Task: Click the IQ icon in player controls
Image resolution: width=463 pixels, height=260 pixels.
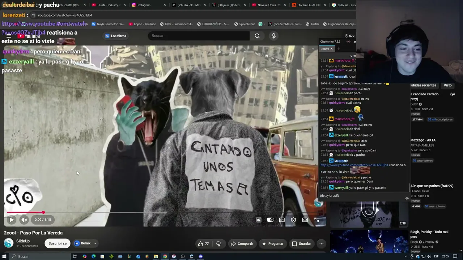Action: click(x=259, y=220)
